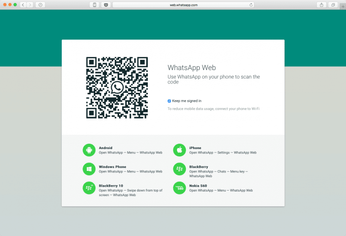Image resolution: width=346 pixels, height=236 pixels.
Task: Click the Nokia S60 heading text
Action: pos(198,186)
